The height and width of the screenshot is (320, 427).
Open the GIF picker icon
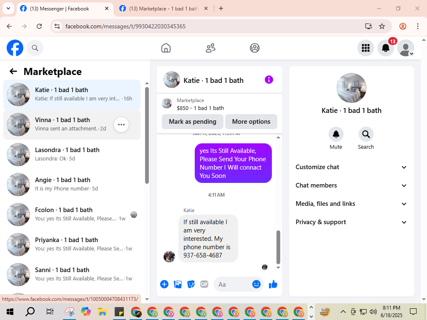point(204,284)
